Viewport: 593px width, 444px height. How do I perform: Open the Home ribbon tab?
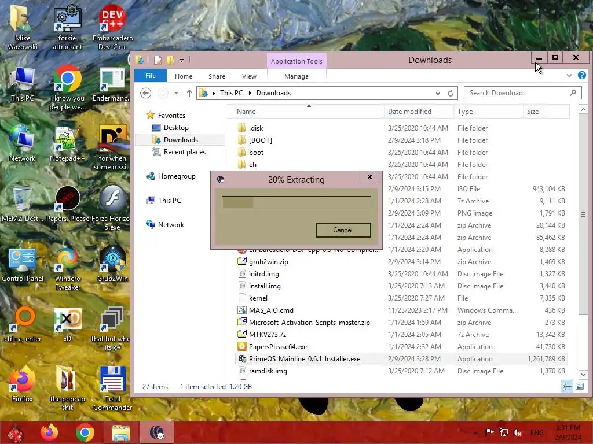(x=184, y=76)
